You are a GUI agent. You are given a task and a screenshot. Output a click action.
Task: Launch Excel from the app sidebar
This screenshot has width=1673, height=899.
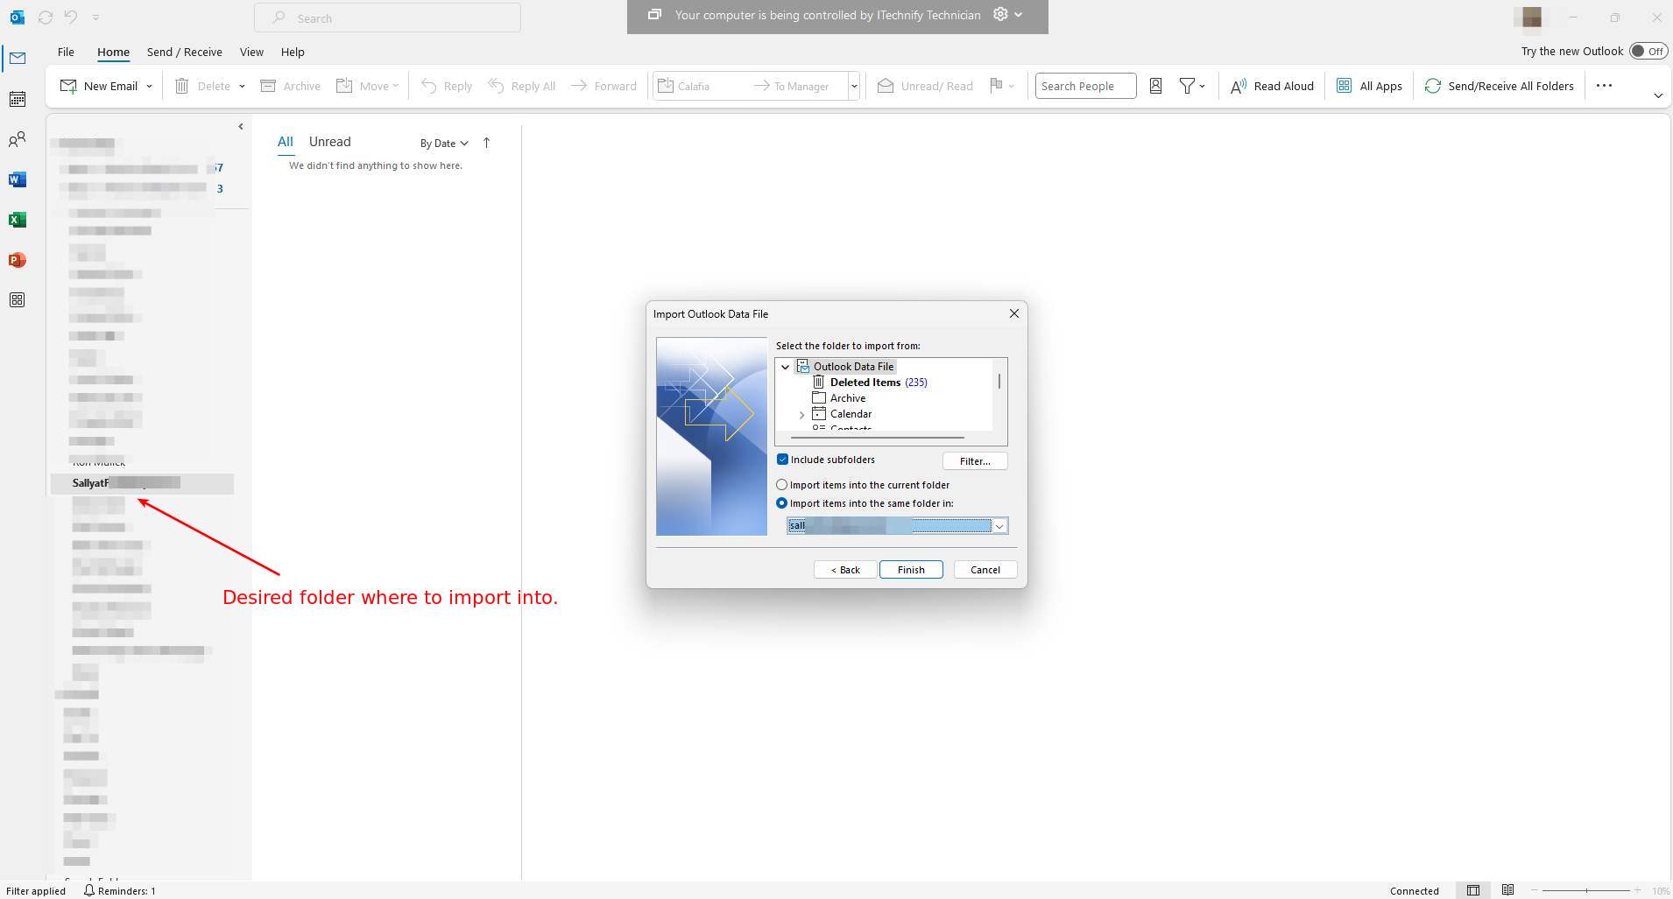click(18, 220)
